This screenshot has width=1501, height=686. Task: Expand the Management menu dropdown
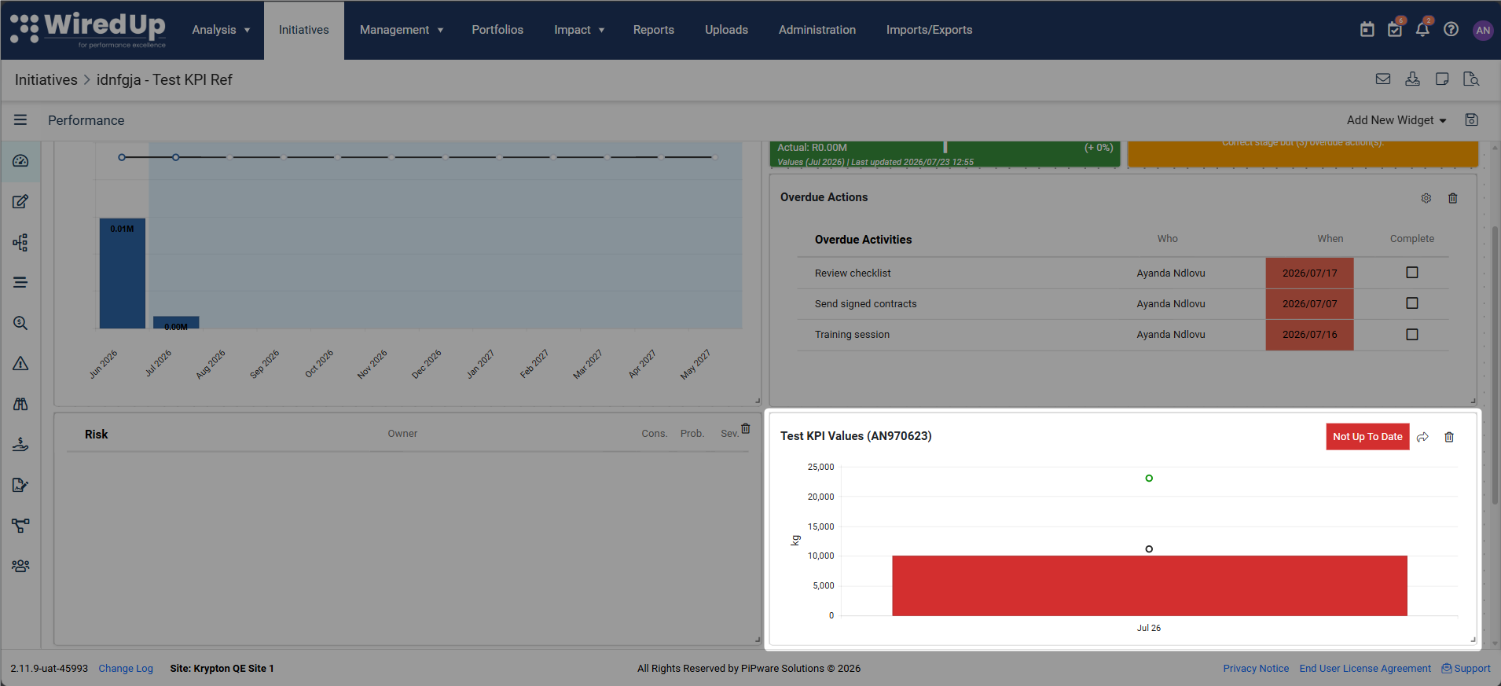402,30
